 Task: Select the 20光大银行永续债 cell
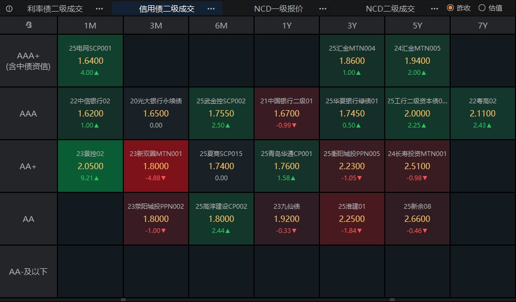pos(155,113)
